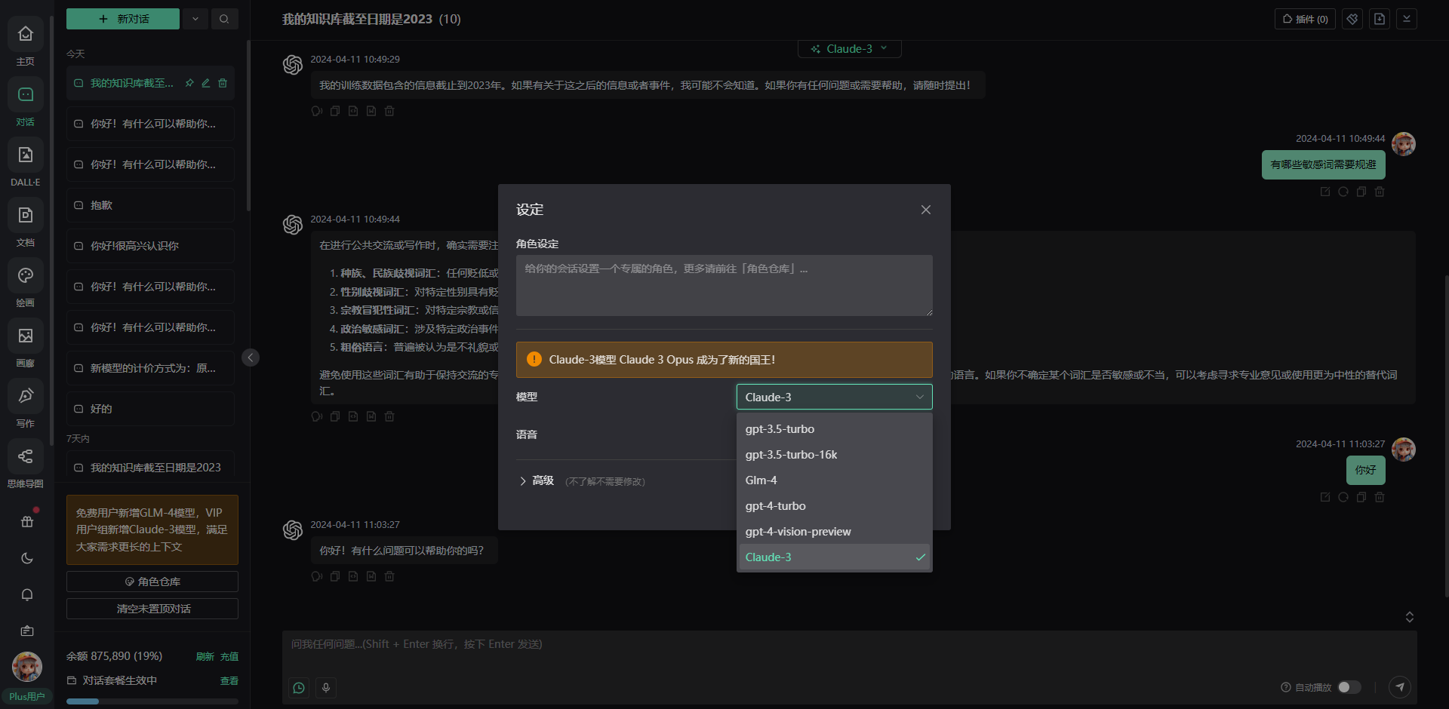Screen dimensions: 1449x709
Task: Click 查看 next to 对话套餐生效中
Action: [x=229, y=681]
